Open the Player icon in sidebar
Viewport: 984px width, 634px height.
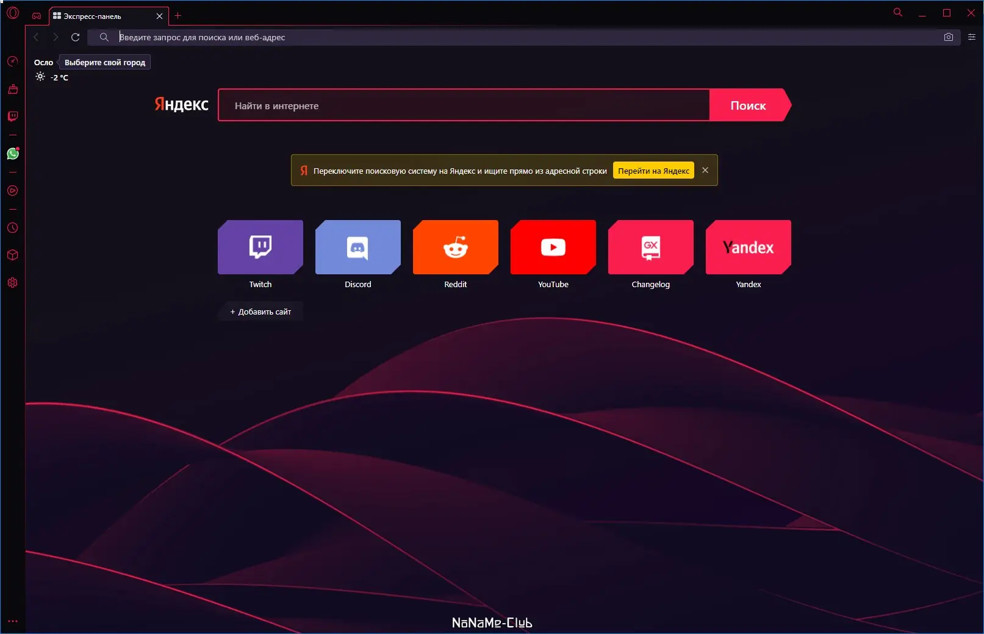(13, 191)
